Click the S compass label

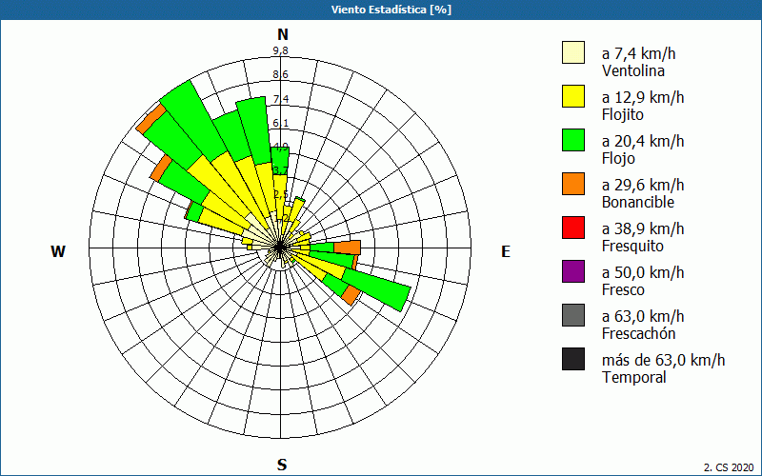[x=282, y=465]
